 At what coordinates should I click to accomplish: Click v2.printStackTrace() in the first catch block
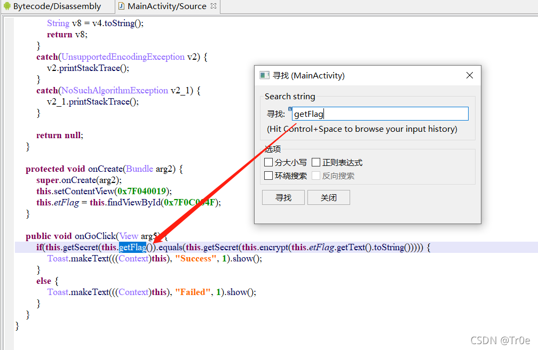pos(88,68)
